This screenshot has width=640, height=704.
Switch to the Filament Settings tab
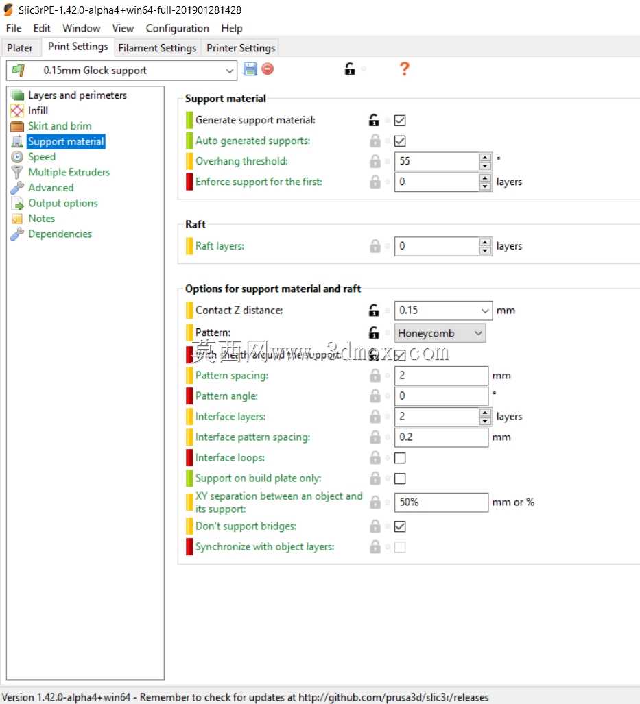pyautogui.click(x=157, y=47)
